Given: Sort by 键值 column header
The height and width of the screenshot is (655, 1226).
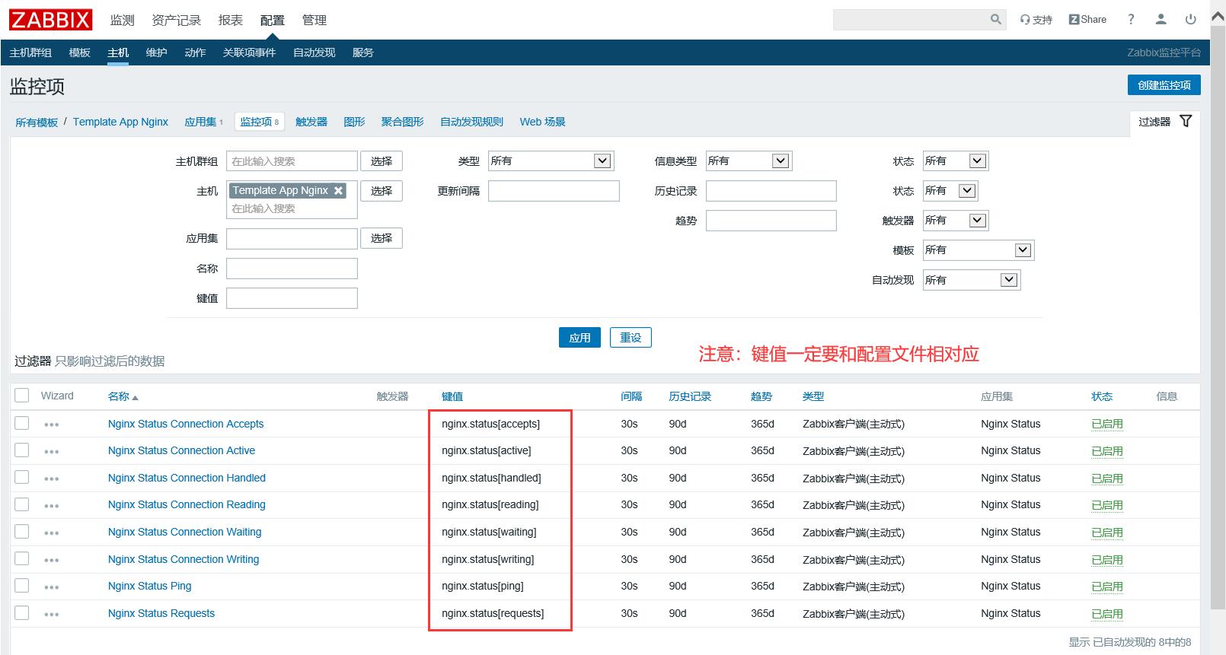Looking at the screenshot, I should click(x=452, y=396).
